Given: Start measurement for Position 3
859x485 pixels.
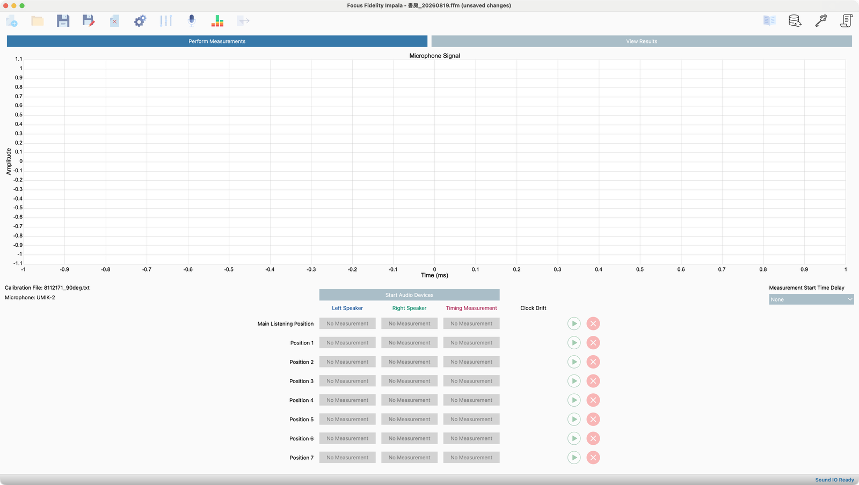Looking at the screenshot, I should (574, 381).
